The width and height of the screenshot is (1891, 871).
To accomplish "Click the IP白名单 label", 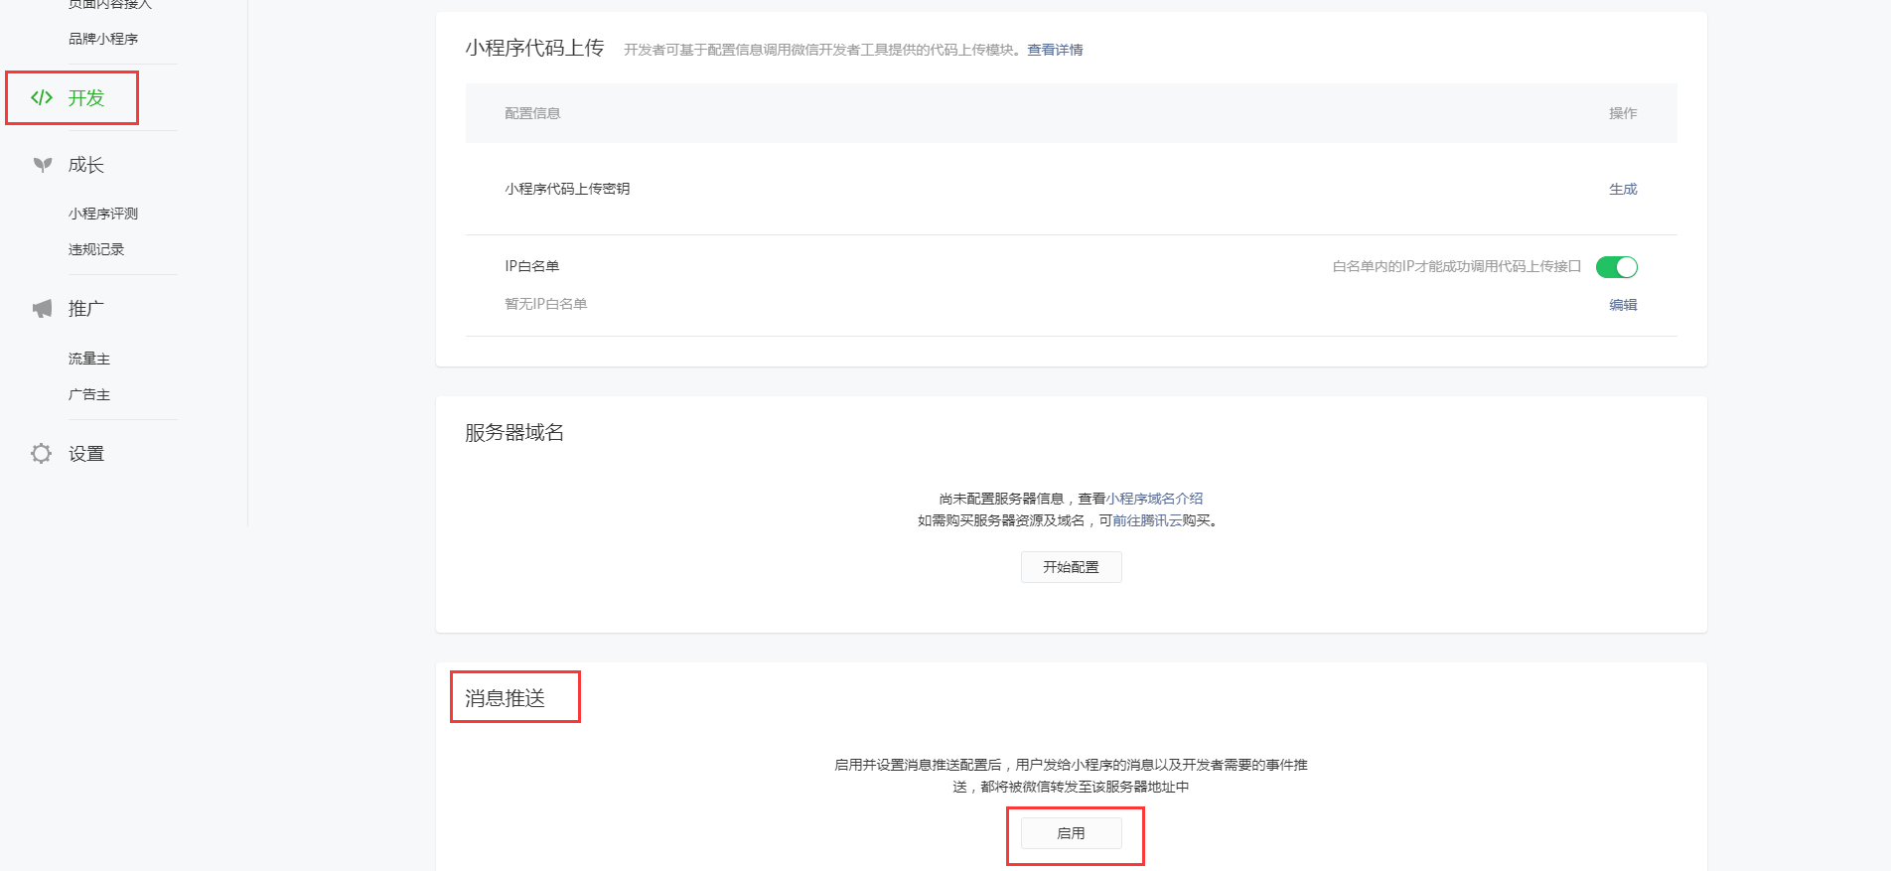I will click(x=532, y=266).
